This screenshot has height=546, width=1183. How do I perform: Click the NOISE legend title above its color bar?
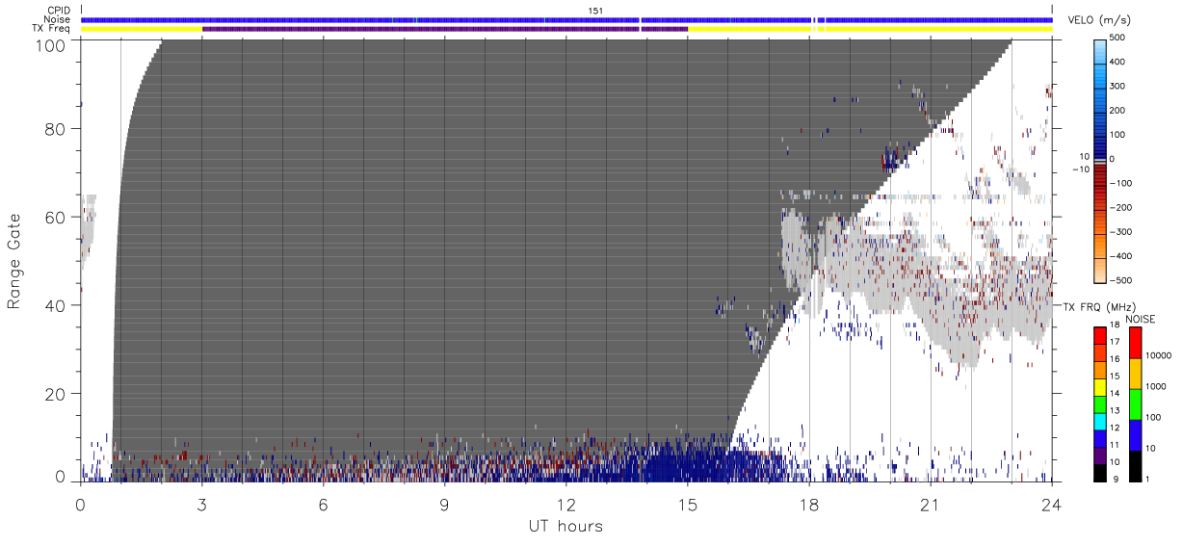click(1141, 319)
